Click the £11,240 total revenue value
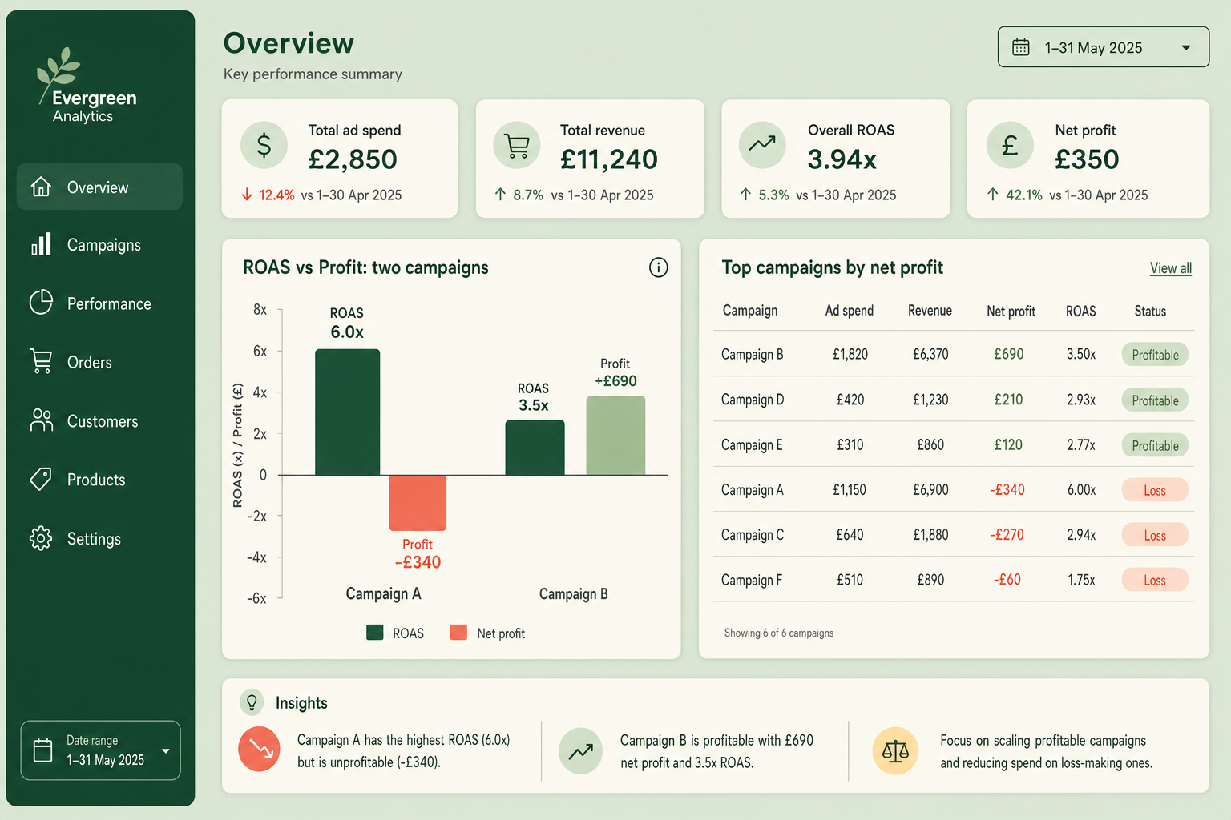This screenshot has width=1231, height=820. 609,159
